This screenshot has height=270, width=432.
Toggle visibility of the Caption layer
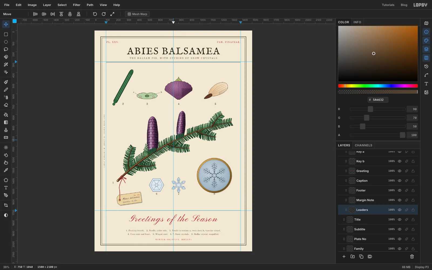400,181
